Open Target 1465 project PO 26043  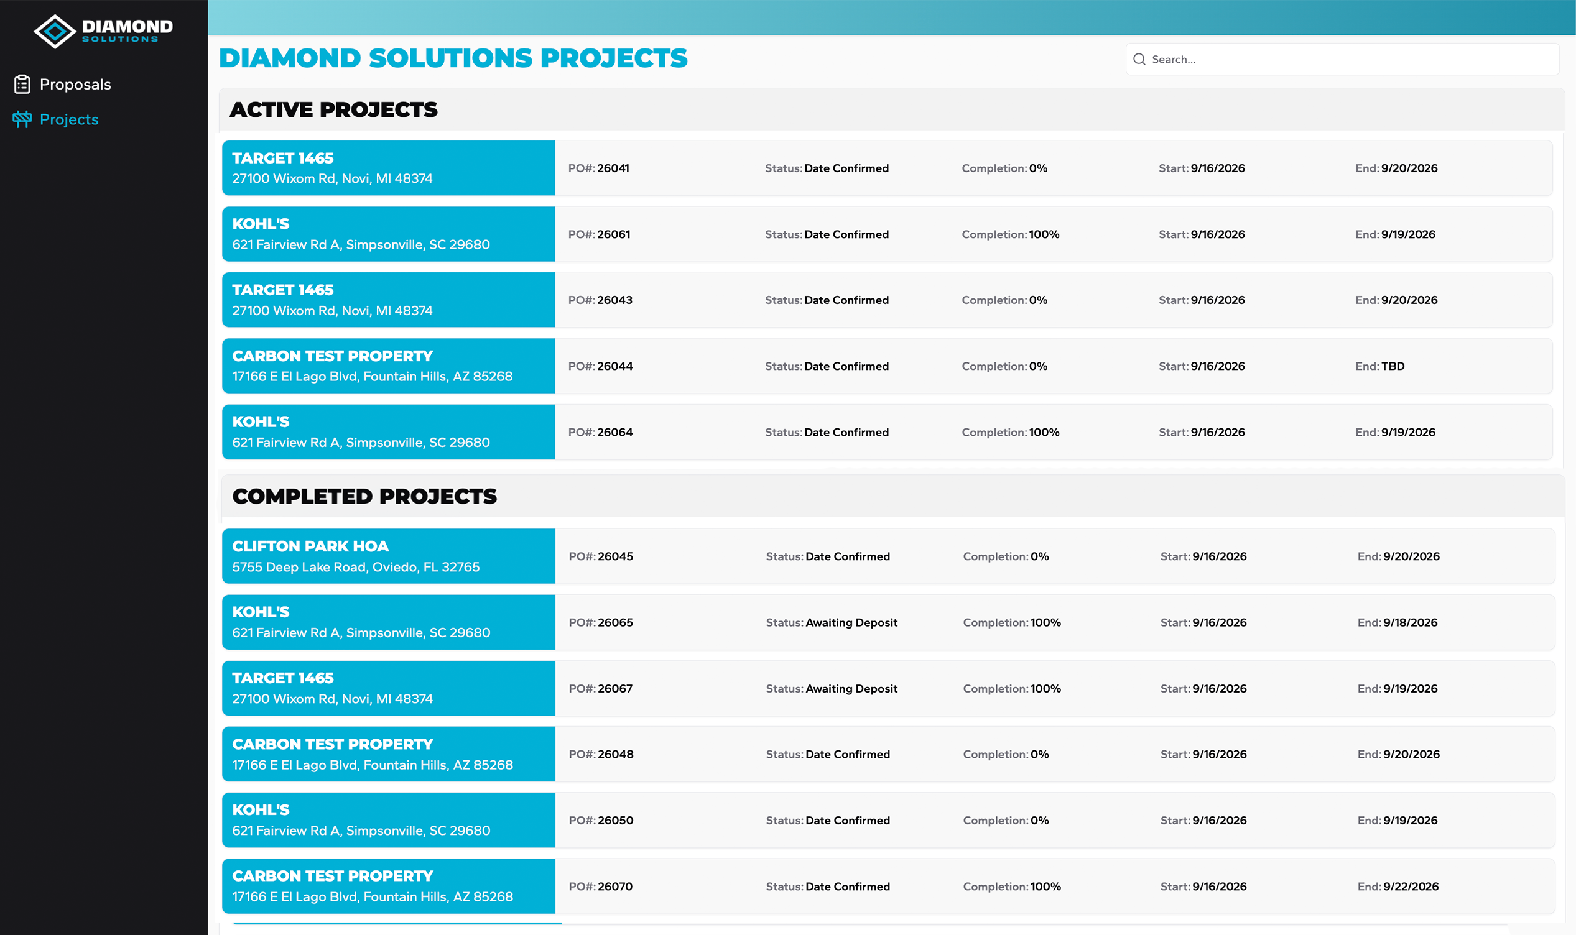click(x=888, y=300)
